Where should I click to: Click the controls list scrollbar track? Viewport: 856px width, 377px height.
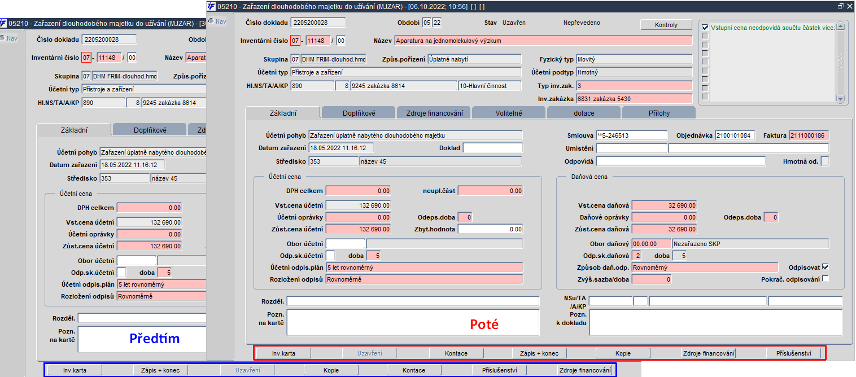(x=841, y=62)
